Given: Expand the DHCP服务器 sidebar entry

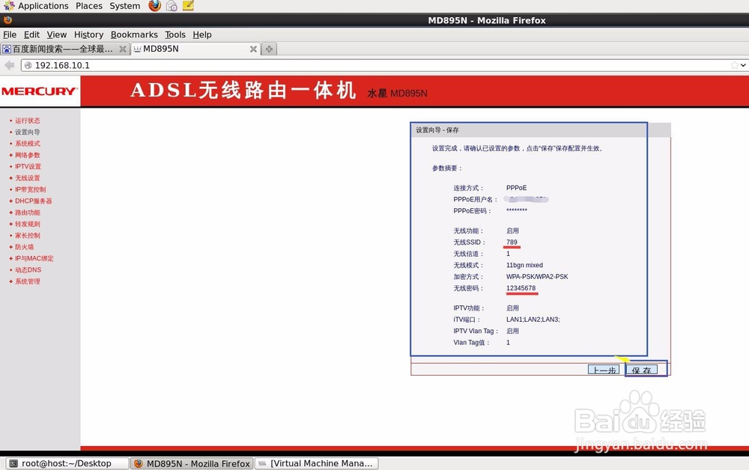Looking at the screenshot, I should [31, 201].
